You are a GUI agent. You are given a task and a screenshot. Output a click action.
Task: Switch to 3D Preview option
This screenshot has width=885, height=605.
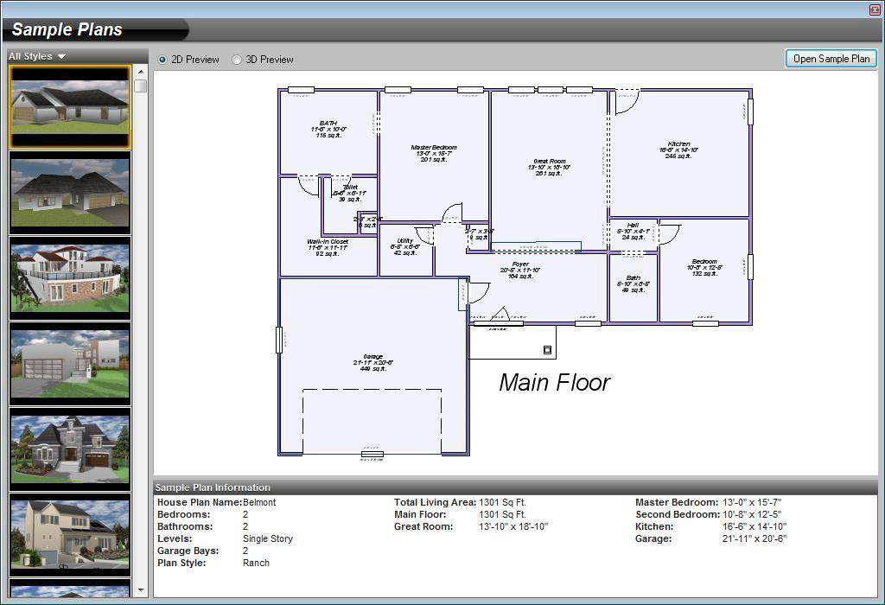tap(237, 60)
